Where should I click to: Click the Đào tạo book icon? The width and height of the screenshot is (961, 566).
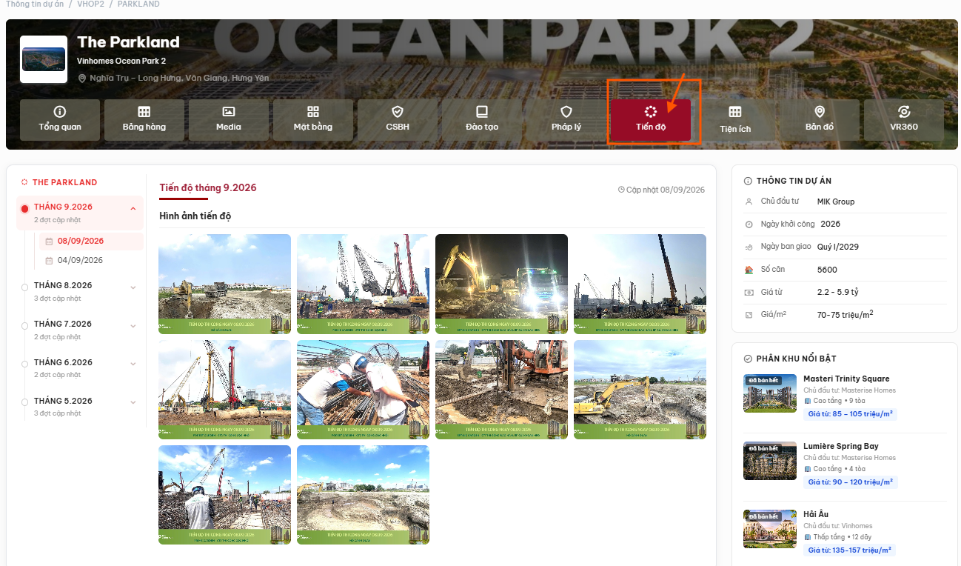click(482, 111)
